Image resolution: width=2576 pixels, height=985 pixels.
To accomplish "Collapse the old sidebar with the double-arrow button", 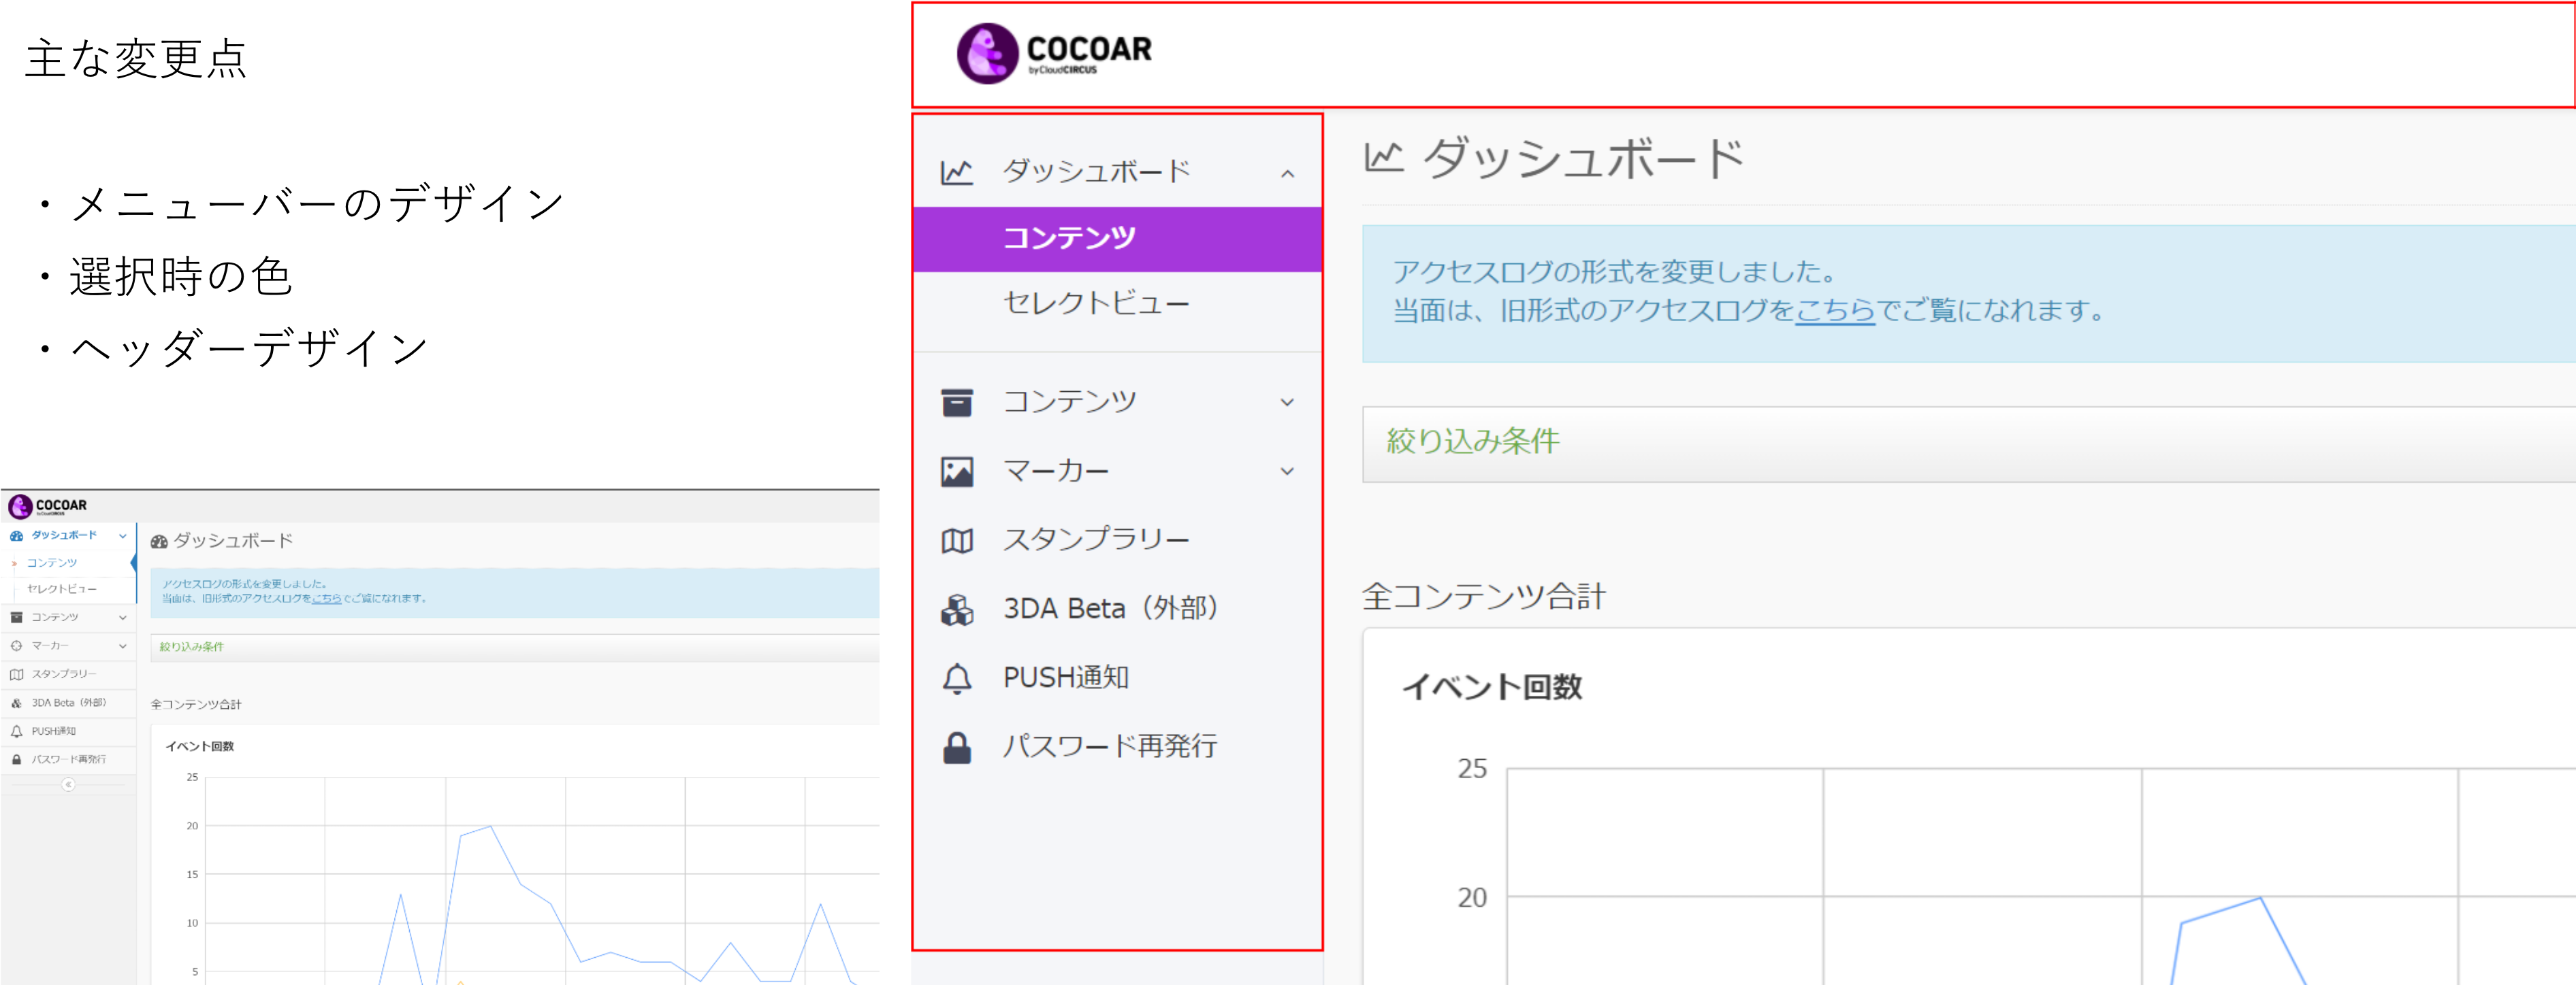I will pyautogui.click(x=68, y=785).
